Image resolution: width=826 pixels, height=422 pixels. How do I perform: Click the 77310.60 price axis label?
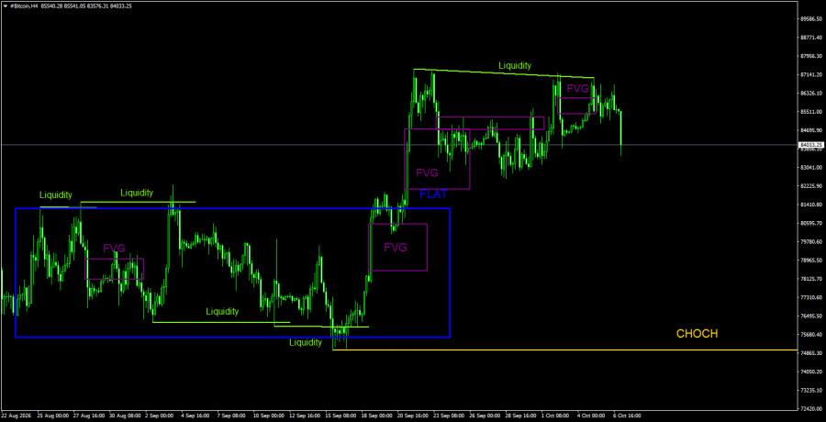point(811,297)
